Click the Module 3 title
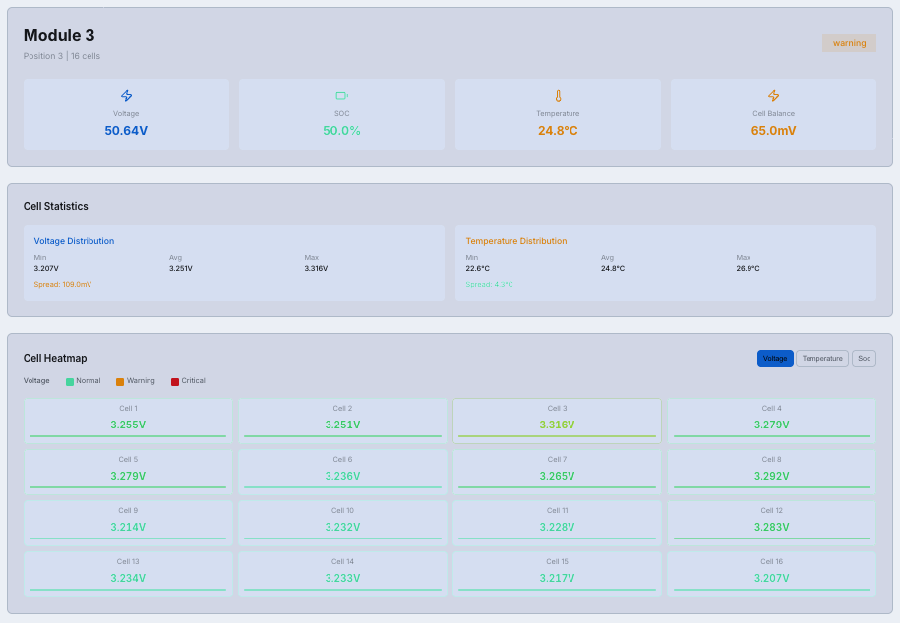 tap(59, 35)
